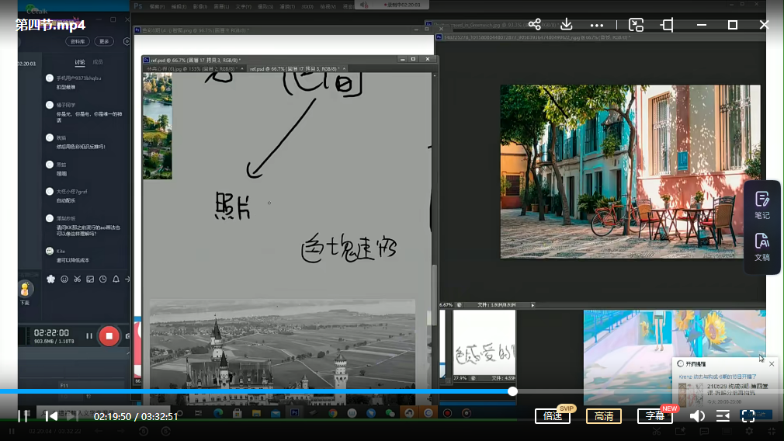Image resolution: width=784 pixels, height=441 pixels.
Task: Open the emoji smiley picker in chat
Action: click(x=64, y=279)
